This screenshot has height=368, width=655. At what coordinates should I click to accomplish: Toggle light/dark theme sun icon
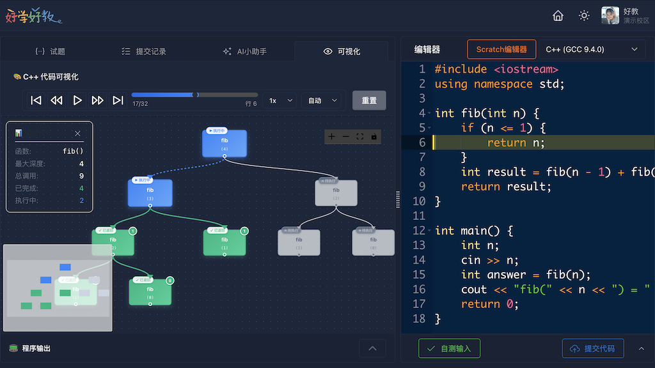coord(584,16)
